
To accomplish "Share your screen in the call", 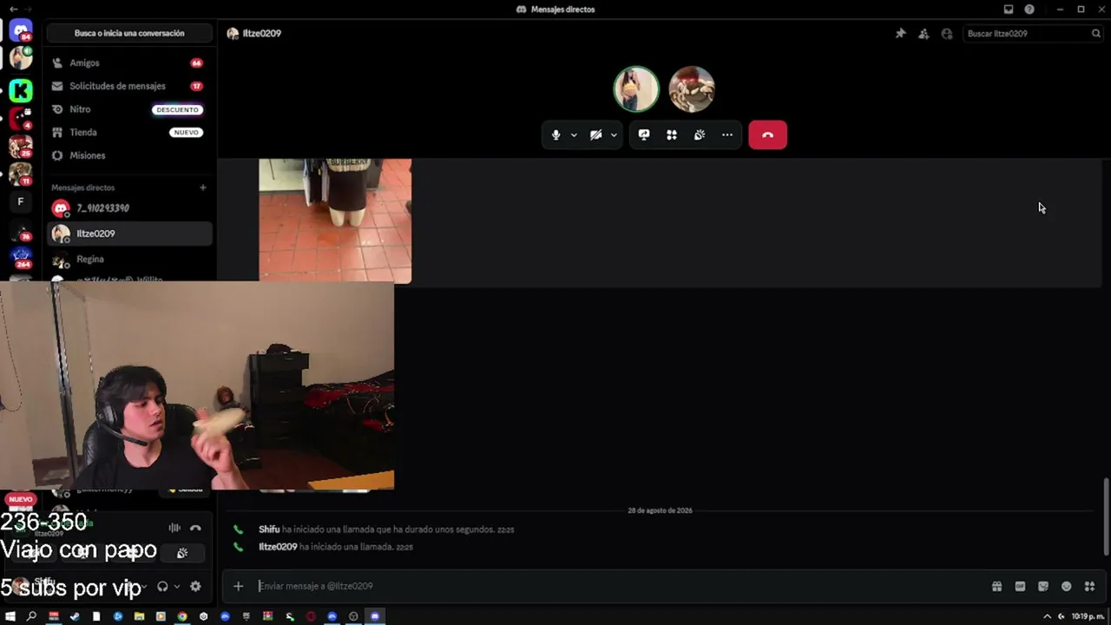I will 644,135.
